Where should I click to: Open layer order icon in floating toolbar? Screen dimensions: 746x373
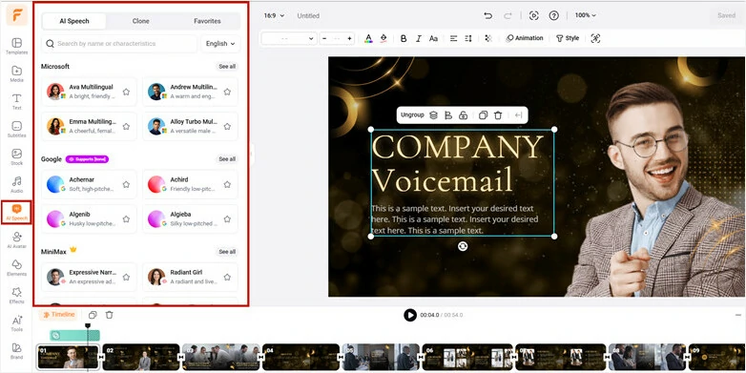point(433,115)
